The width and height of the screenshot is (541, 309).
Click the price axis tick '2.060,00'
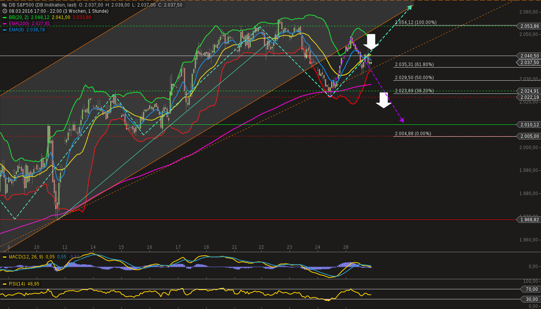tap(529, 12)
